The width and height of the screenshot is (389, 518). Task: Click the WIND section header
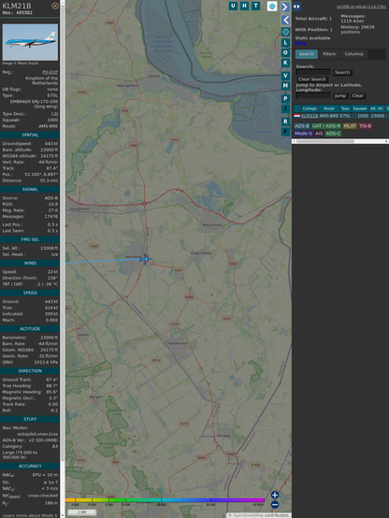coord(30,264)
